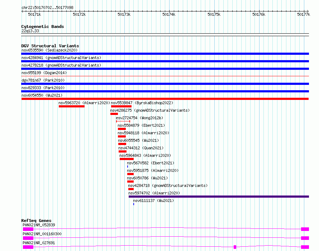The width and height of the screenshot is (319, 251).
Task: Click the red bar under nsv5964843
Action: tap(127, 159)
